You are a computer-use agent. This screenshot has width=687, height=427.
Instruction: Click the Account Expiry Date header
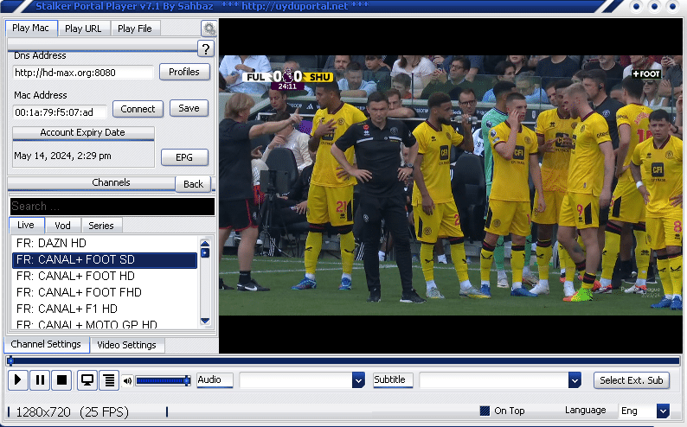[83, 132]
